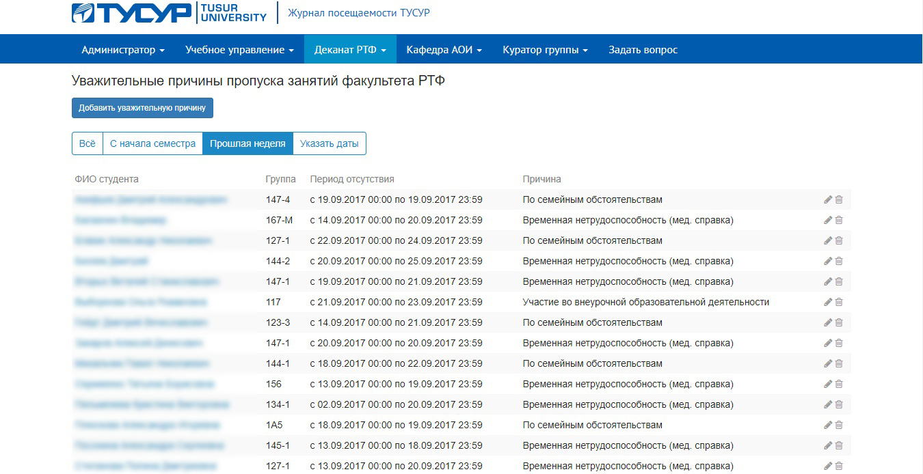This screenshot has height=474, width=923.
Task: Select the "Всё" filter option
Action: coord(87,144)
